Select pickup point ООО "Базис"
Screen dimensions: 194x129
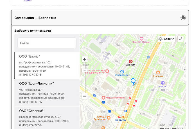tap(47, 65)
